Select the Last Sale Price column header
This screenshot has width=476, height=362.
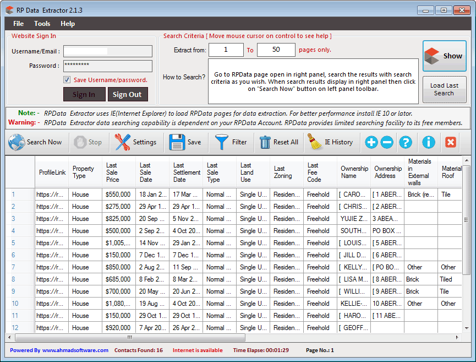[x=118, y=172]
